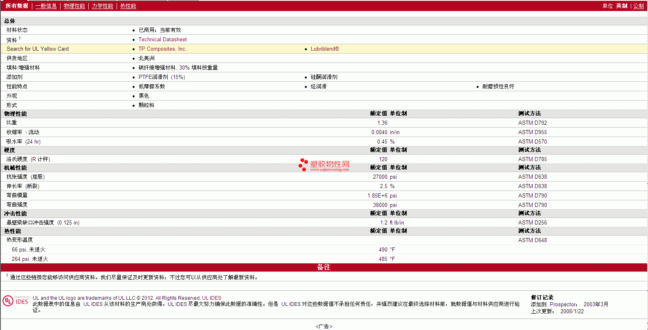Click the 供货地区 label
The width and height of the screenshot is (648, 330).
17,58
